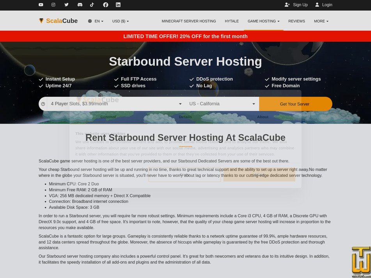Go to the REVIEWS section
The height and width of the screenshot is (278, 371).
296,21
